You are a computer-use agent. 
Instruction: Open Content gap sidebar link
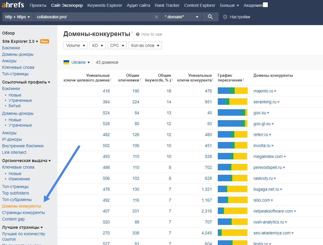13,219
